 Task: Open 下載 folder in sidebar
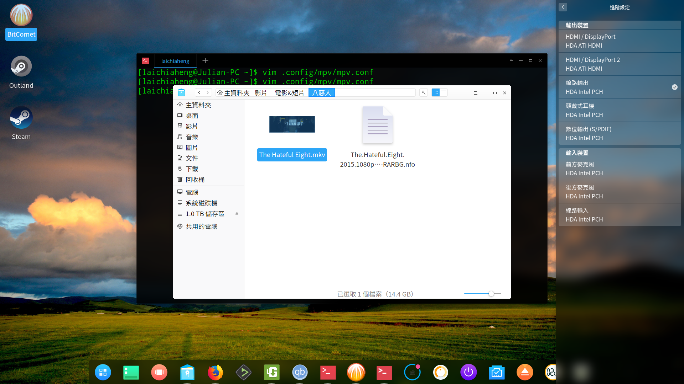(208, 169)
